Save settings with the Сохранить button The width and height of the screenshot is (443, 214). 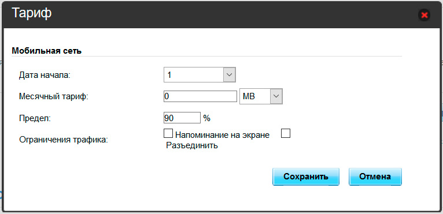pyautogui.click(x=306, y=177)
